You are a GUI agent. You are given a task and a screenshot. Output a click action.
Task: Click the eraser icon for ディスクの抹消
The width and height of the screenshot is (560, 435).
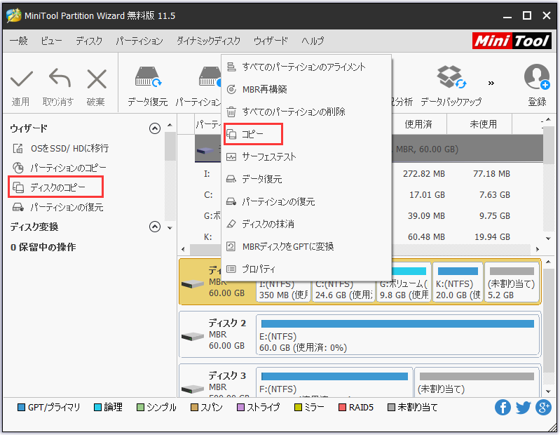231,224
